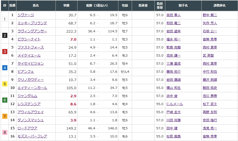Open モズスーパーフレア horse details

[x=32, y=136]
